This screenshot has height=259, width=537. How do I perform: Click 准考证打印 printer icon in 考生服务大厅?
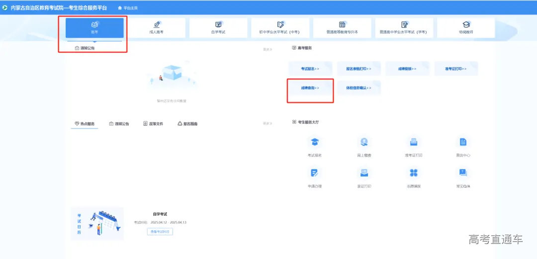coord(413,142)
